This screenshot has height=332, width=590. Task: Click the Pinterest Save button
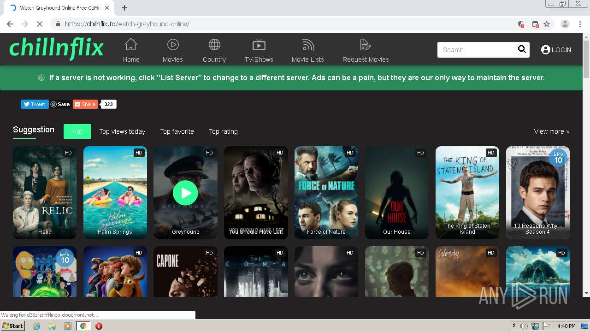60,104
